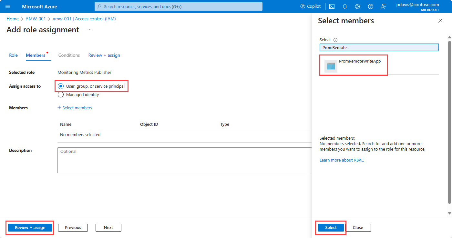The height and width of the screenshot is (238, 452).
Task: Click the Select members panel scrollbar
Action: (450, 123)
